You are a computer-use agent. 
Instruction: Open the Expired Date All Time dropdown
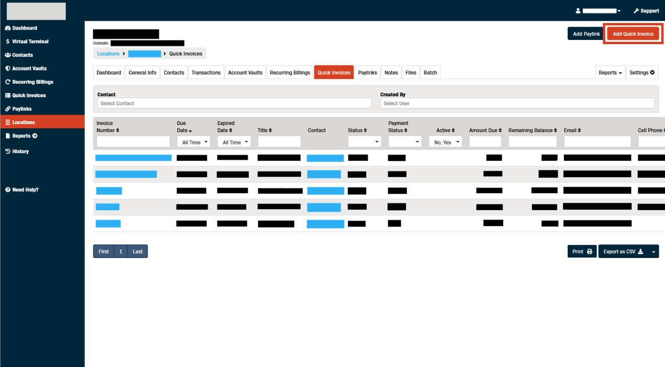point(234,142)
